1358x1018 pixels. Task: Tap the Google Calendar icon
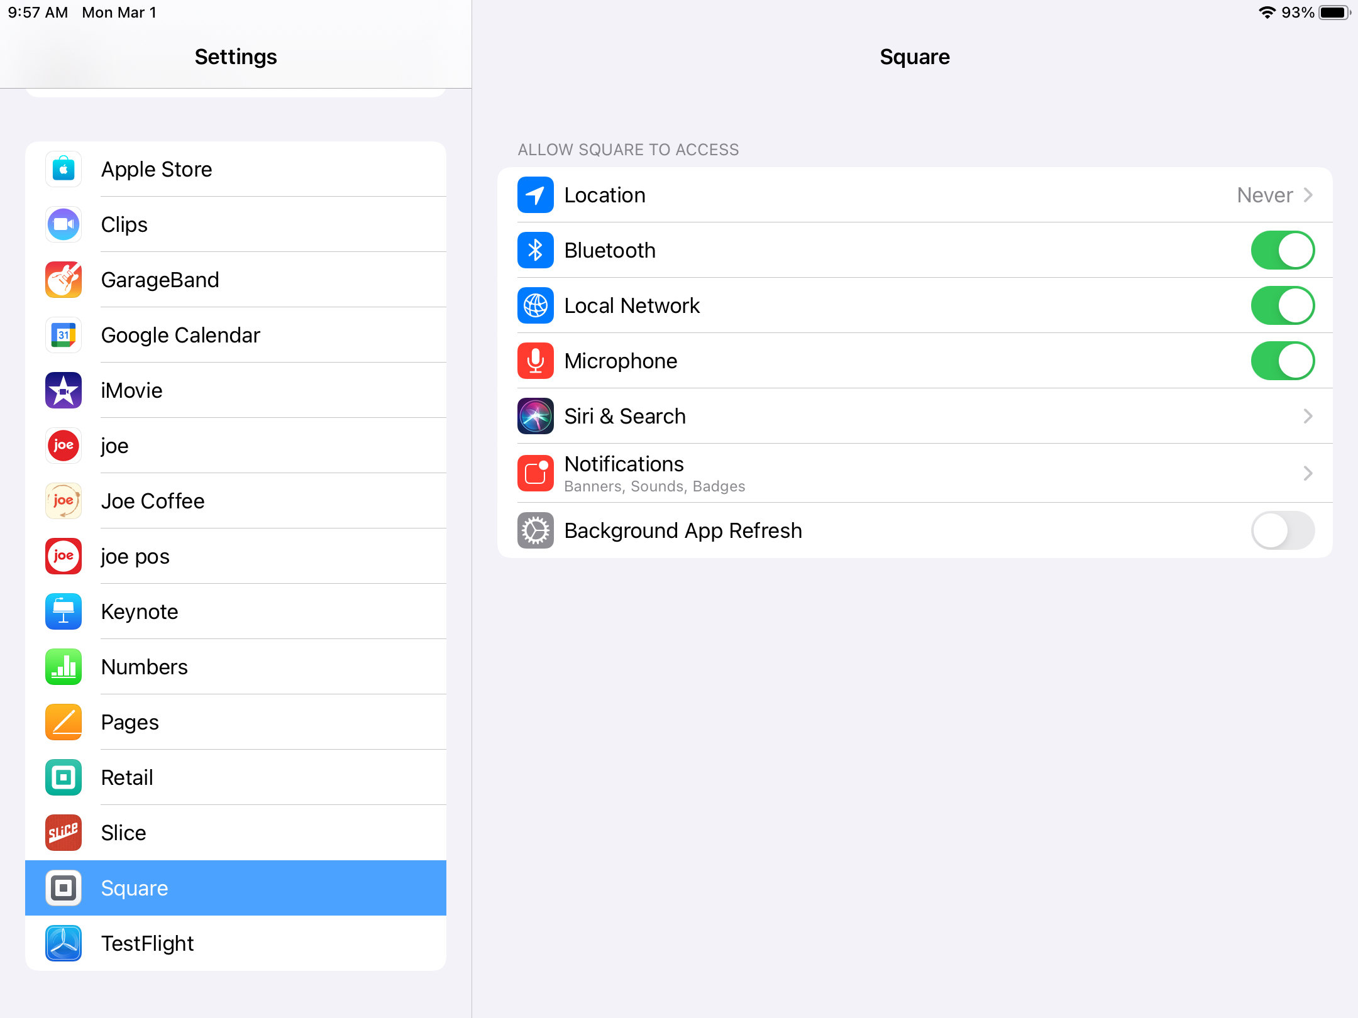pyautogui.click(x=63, y=335)
